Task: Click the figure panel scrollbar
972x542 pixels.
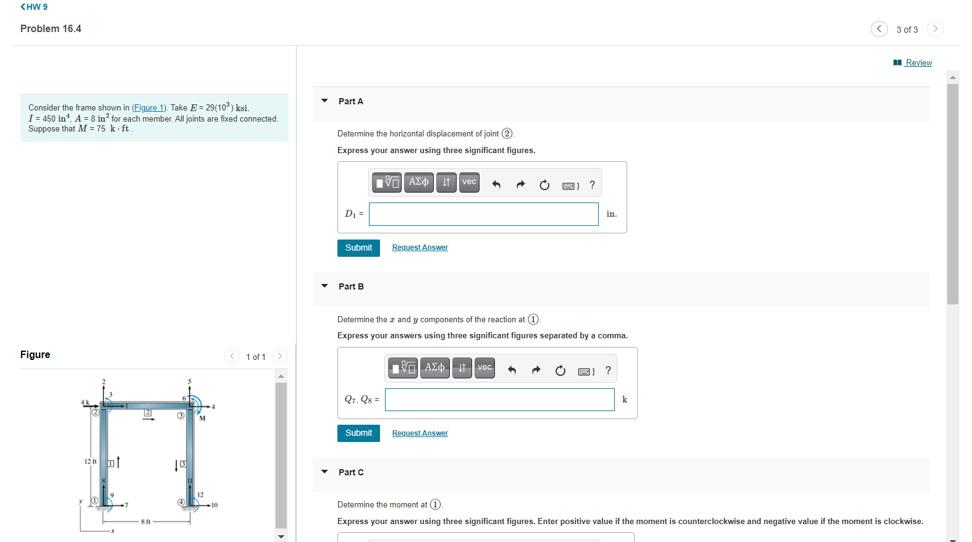Action: tap(281, 456)
